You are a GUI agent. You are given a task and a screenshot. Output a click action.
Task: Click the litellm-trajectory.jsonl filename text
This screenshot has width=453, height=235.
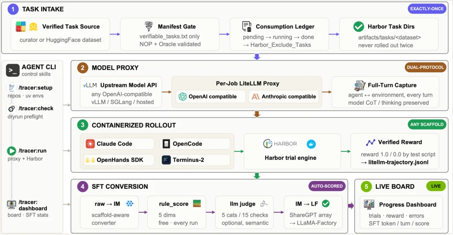[x=398, y=162]
